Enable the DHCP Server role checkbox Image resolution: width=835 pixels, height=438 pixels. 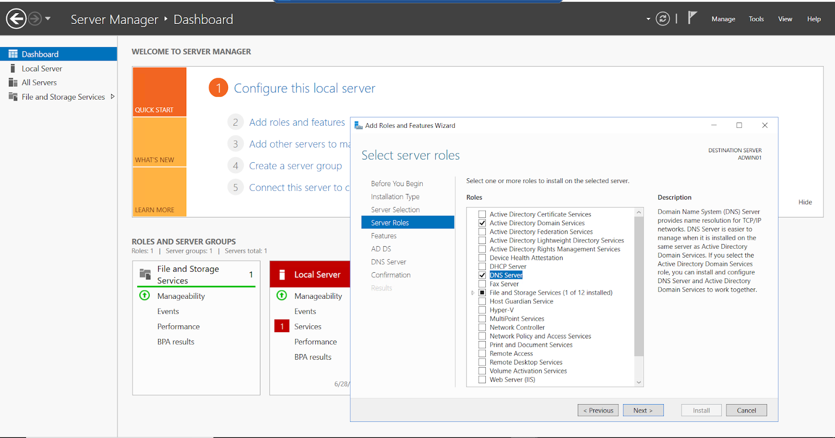(x=482, y=266)
